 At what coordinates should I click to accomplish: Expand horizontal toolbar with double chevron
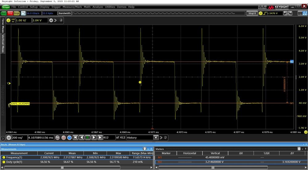(161, 138)
